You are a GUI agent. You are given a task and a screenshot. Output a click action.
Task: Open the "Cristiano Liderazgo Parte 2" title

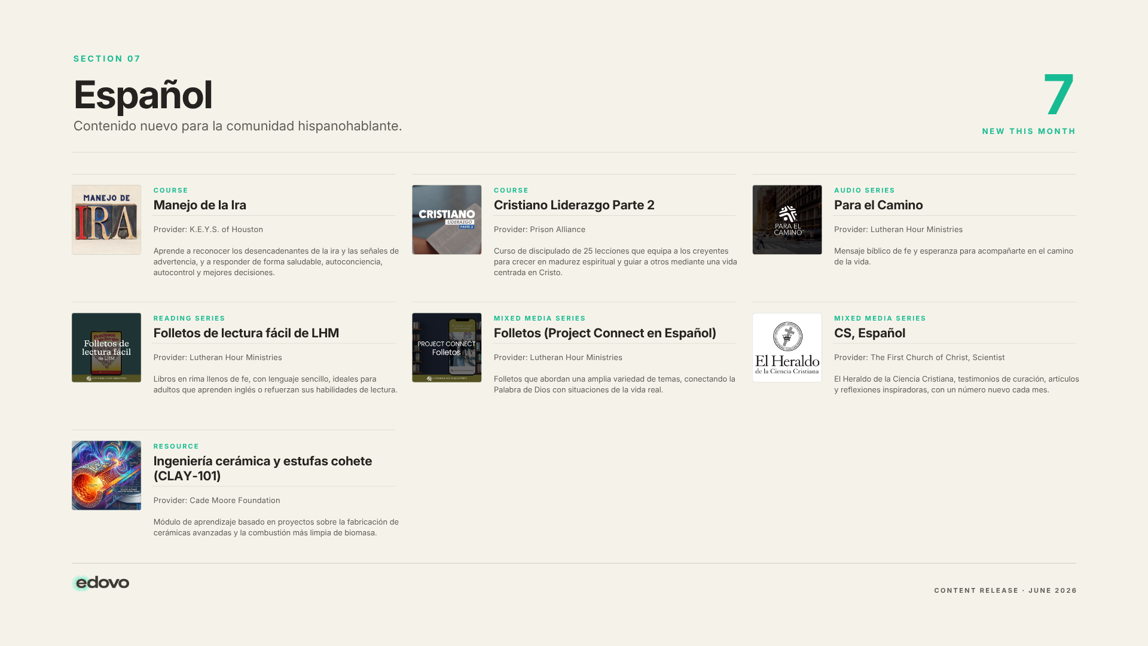pyautogui.click(x=574, y=205)
